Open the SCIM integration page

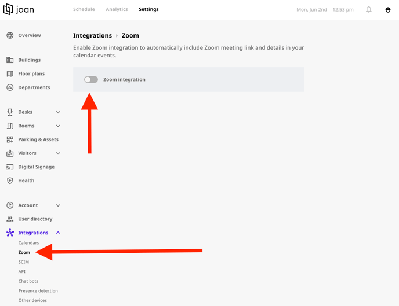click(23, 262)
